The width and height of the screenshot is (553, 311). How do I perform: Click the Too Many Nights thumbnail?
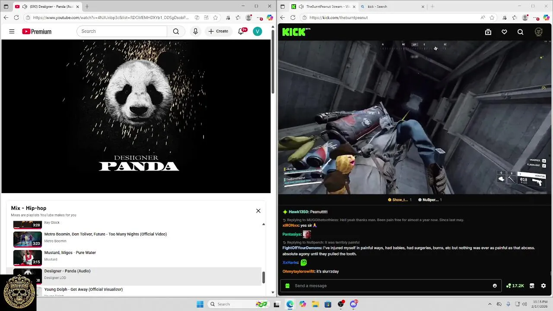click(x=28, y=239)
